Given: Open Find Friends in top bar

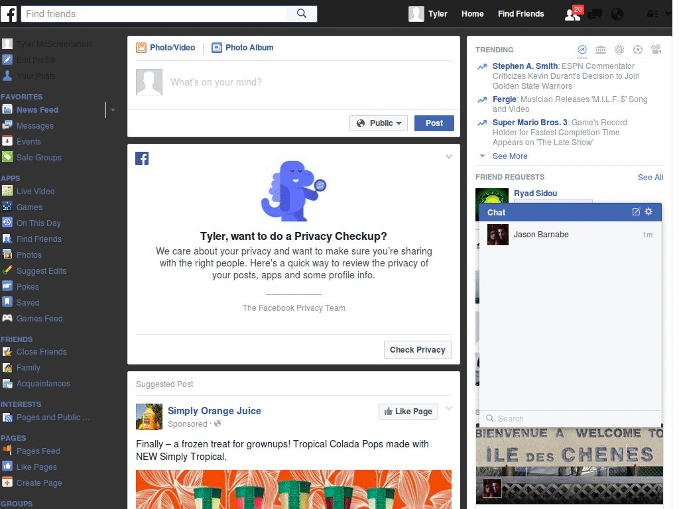Looking at the screenshot, I should (521, 14).
